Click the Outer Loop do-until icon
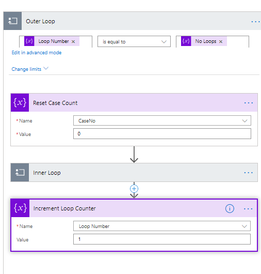This screenshot has width=261, height=274. click(x=12, y=21)
